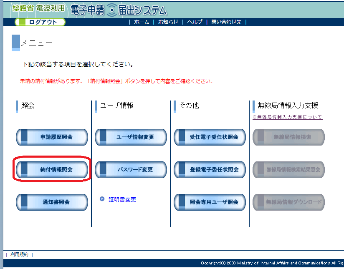
Task: Click the greyed 無線局情報ダウンロード button
Action: tap(289, 202)
